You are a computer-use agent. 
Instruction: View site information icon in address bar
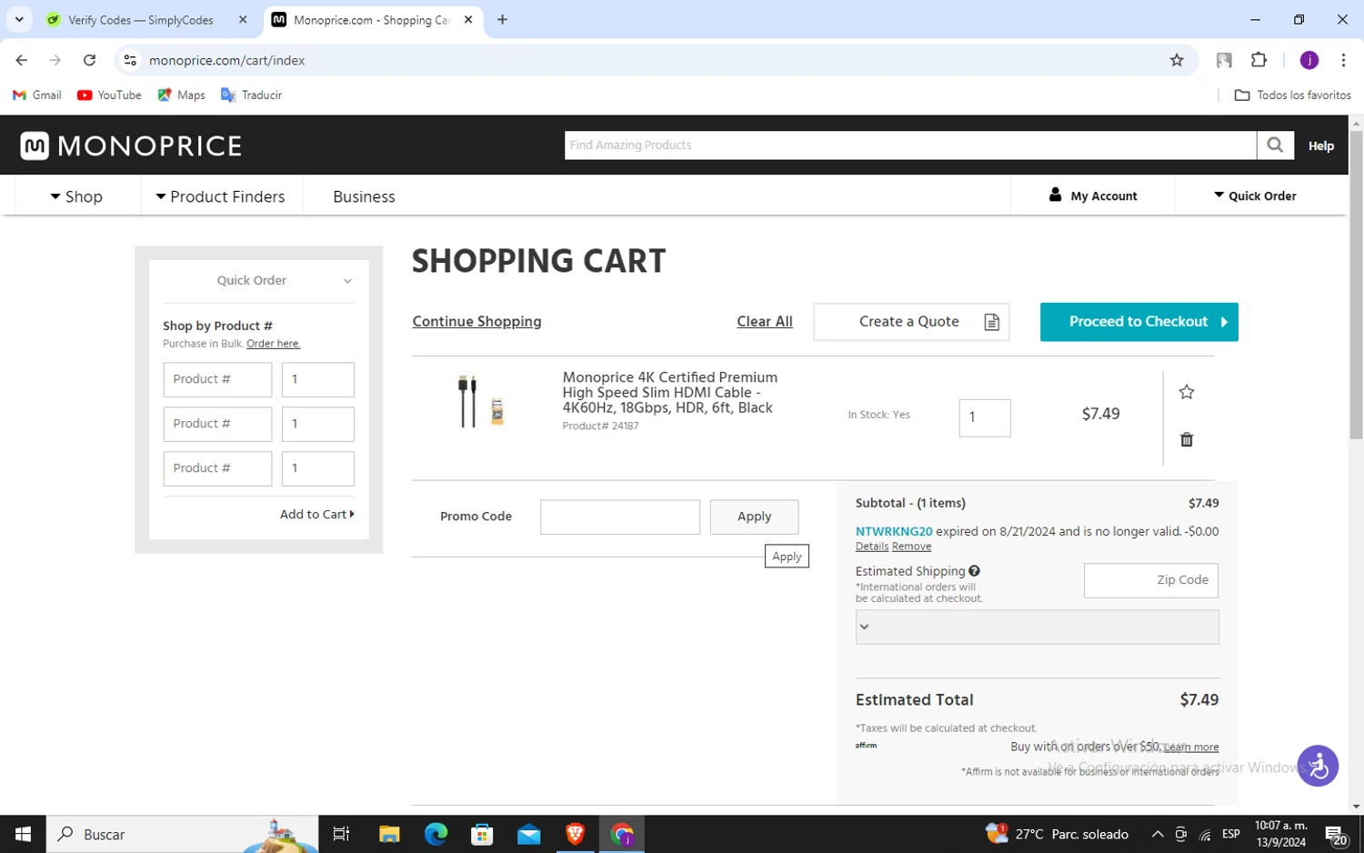(130, 60)
